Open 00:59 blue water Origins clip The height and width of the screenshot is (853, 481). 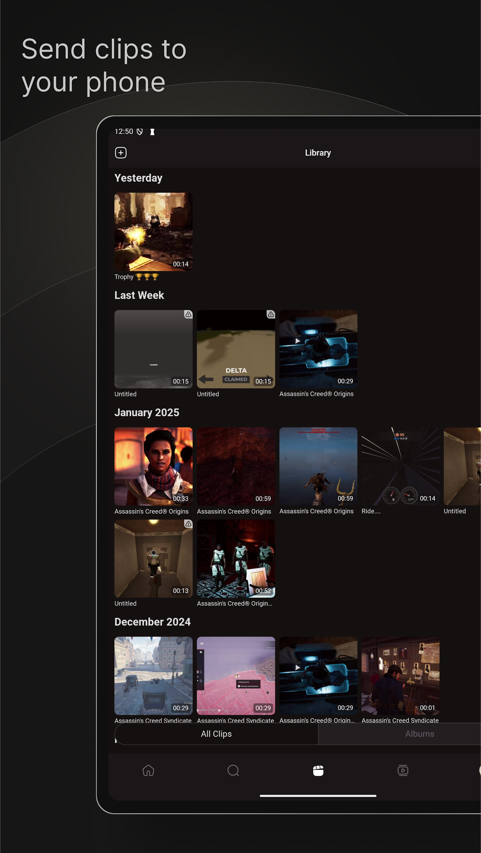(x=318, y=466)
